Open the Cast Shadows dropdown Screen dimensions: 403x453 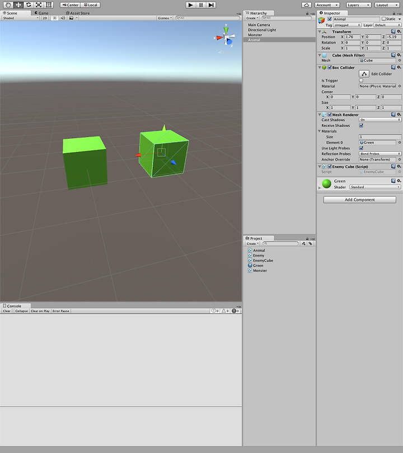tap(380, 120)
